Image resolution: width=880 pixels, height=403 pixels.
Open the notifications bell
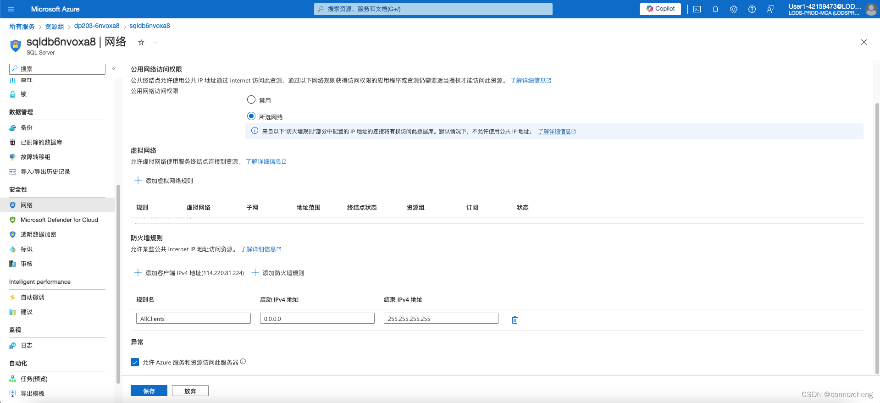click(715, 9)
